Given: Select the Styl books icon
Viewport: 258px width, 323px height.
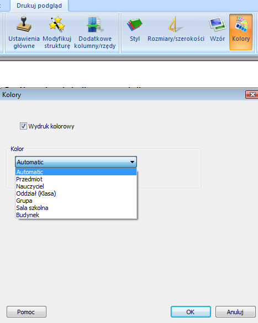Looking at the screenshot, I should coord(135,25).
